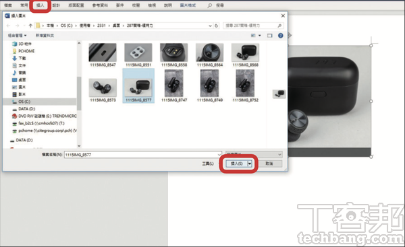Select the PCHOME folder in navigation tree
405x247 pixels.
click(x=24, y=51)
